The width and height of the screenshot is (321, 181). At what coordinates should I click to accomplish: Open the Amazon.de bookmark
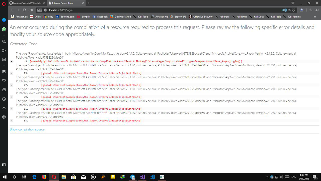(x=19, y=17)
